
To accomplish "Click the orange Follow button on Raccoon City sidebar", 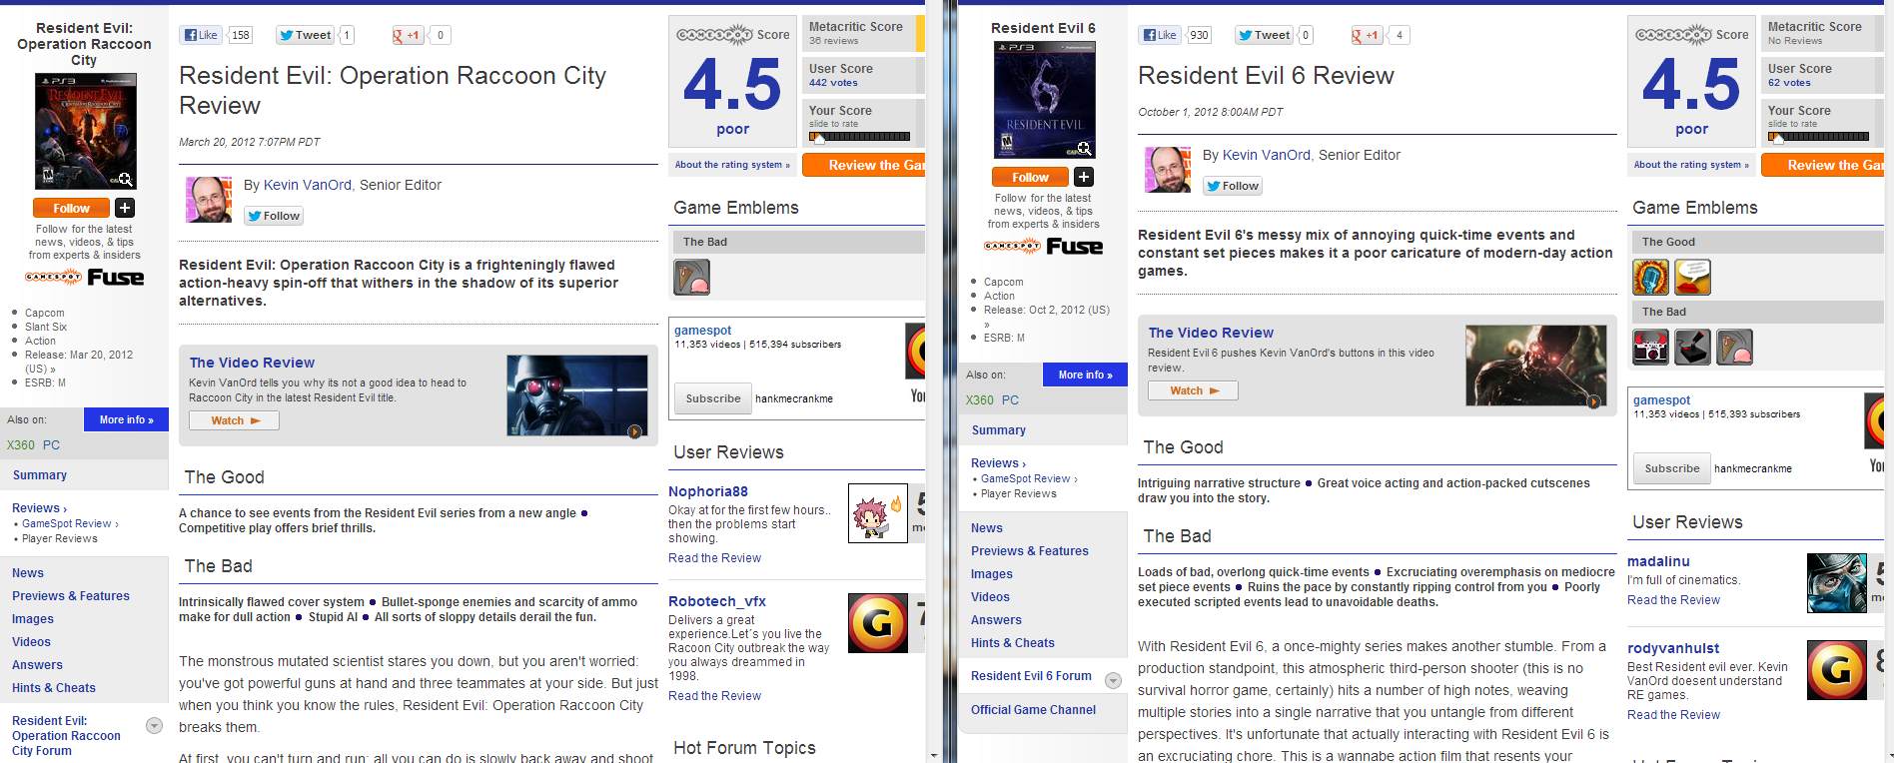I will [71, 208].
